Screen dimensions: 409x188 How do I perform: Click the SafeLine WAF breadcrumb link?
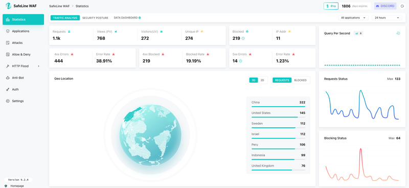(x=59, y=6)
